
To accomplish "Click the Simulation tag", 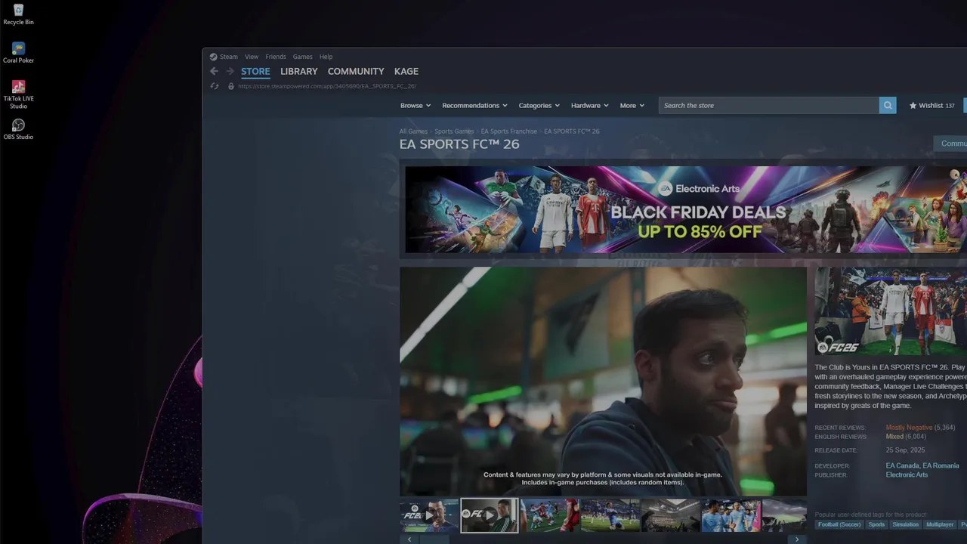I will tap(905, 524).
